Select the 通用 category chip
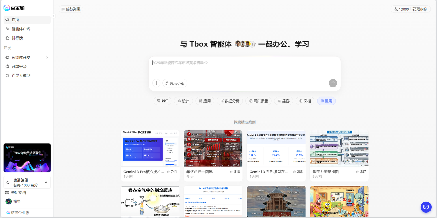Image resolution: width=437 pixels, height=218 pixels. 326,101
